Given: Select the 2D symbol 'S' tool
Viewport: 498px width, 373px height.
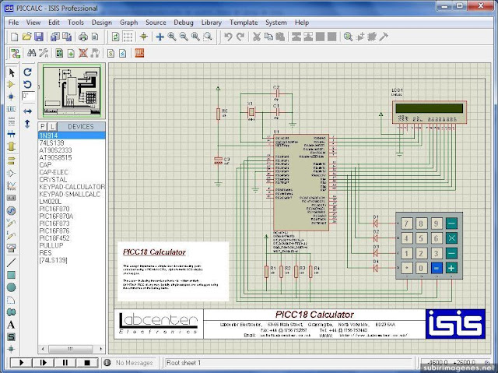Looking at the screenshot, I should point(11,337).
